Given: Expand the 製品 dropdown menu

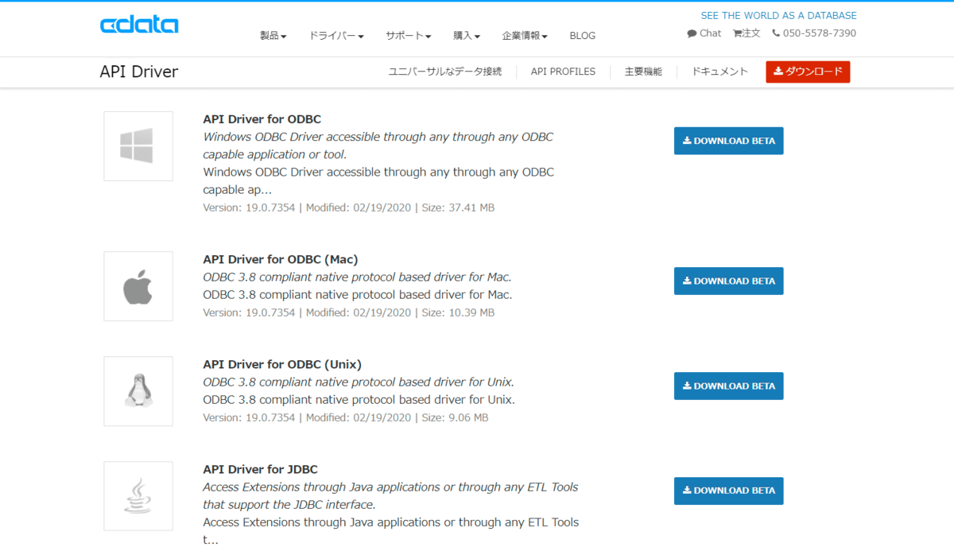Looking at the screenshot, I should pos(273,36).
